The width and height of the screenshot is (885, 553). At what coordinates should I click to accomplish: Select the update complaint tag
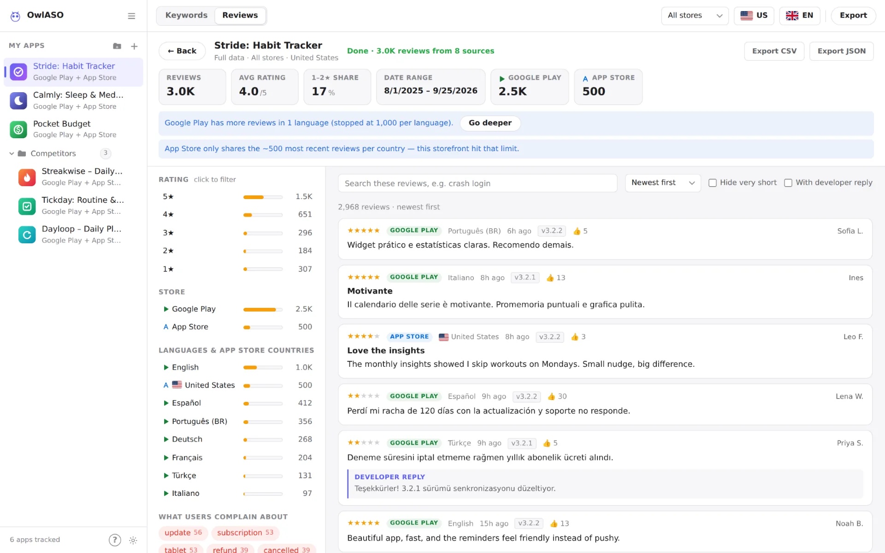(x=183, y=533)
